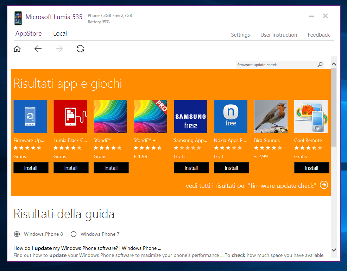Image resolution: width=347 pixels, height=271 pixels.
Task: Install the Samsung App... app
Action: [x=191, y=168]
